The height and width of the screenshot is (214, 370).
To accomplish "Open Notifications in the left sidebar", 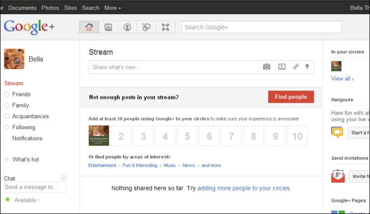I will coord(27,139).
